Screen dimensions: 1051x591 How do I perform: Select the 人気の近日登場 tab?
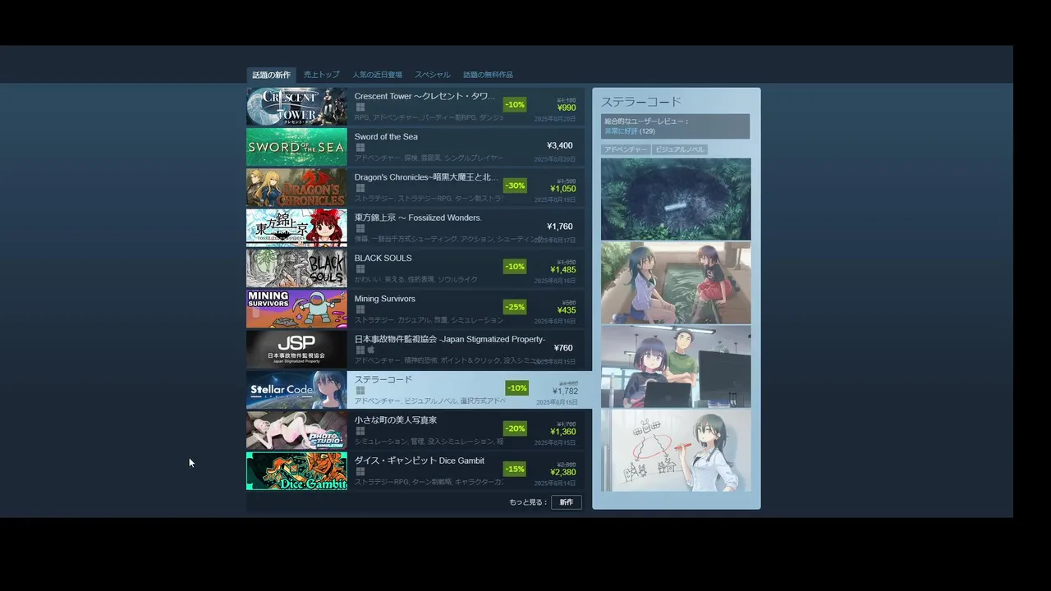click(x=377, y=75)
